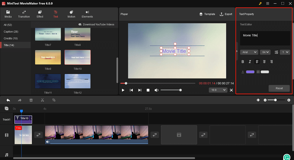Open full screen preview icon
294x160 pixels.
point(231,90)
